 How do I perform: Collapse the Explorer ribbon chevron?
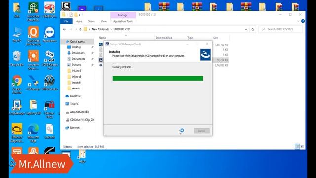click(298, 21)
